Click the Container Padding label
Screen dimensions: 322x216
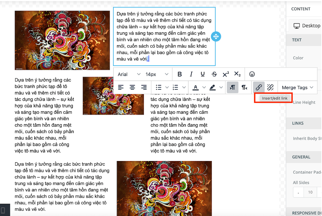click(x=307, y=172)
